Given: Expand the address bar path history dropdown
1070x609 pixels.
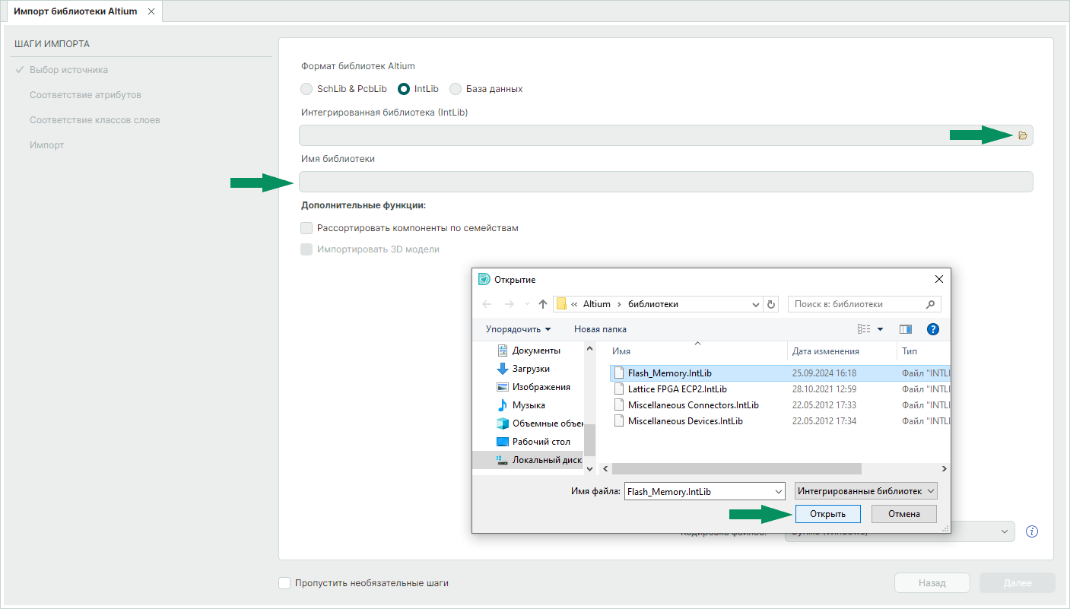Looking at the screenshot, I should click(756, 304).
